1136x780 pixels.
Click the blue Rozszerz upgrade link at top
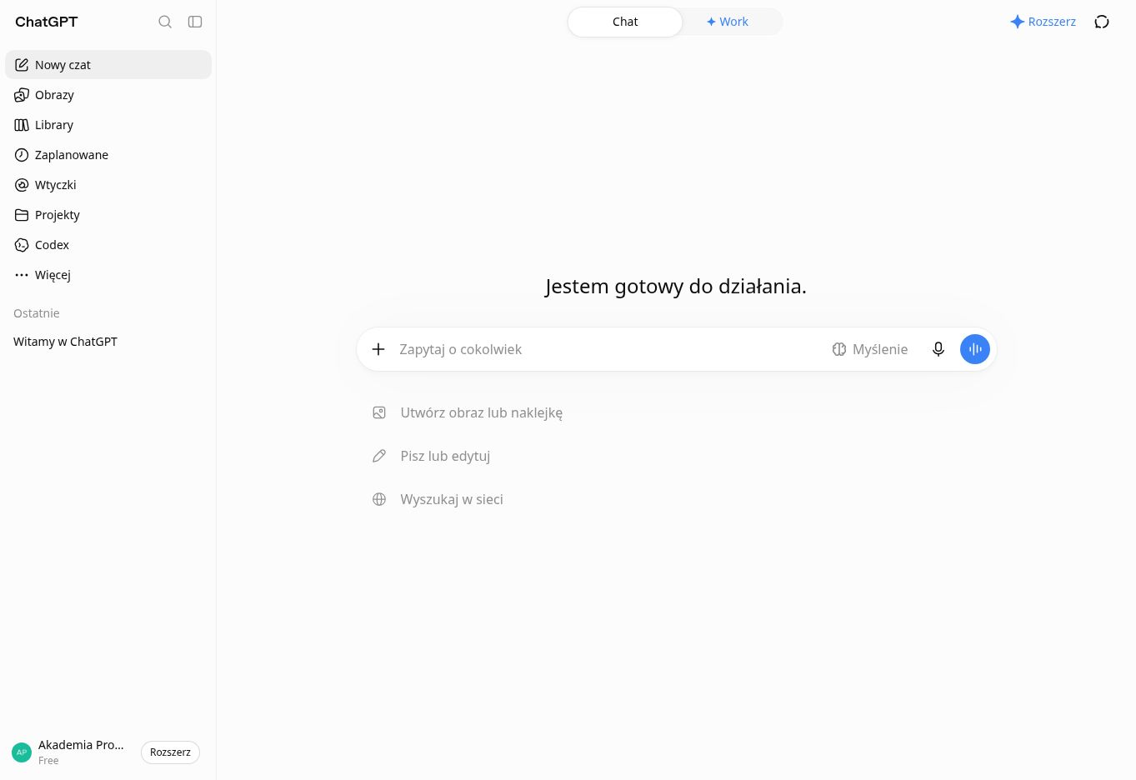(x=1043, y=22)
